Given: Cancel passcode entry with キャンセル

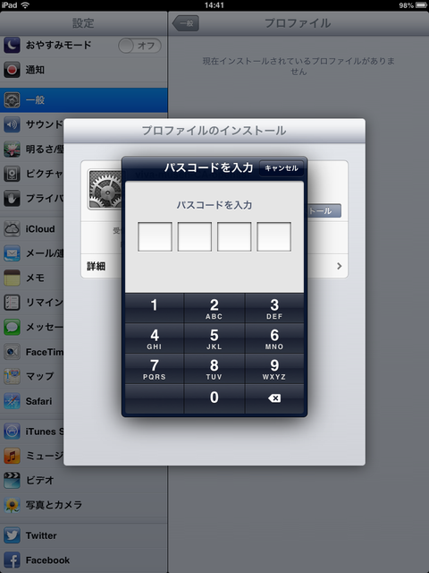Looking at the screenshot, I should pyautogui.click(x=282, y=168).
